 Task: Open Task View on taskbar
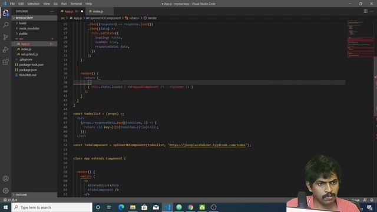pyautogui.click(x=109, y=207)
